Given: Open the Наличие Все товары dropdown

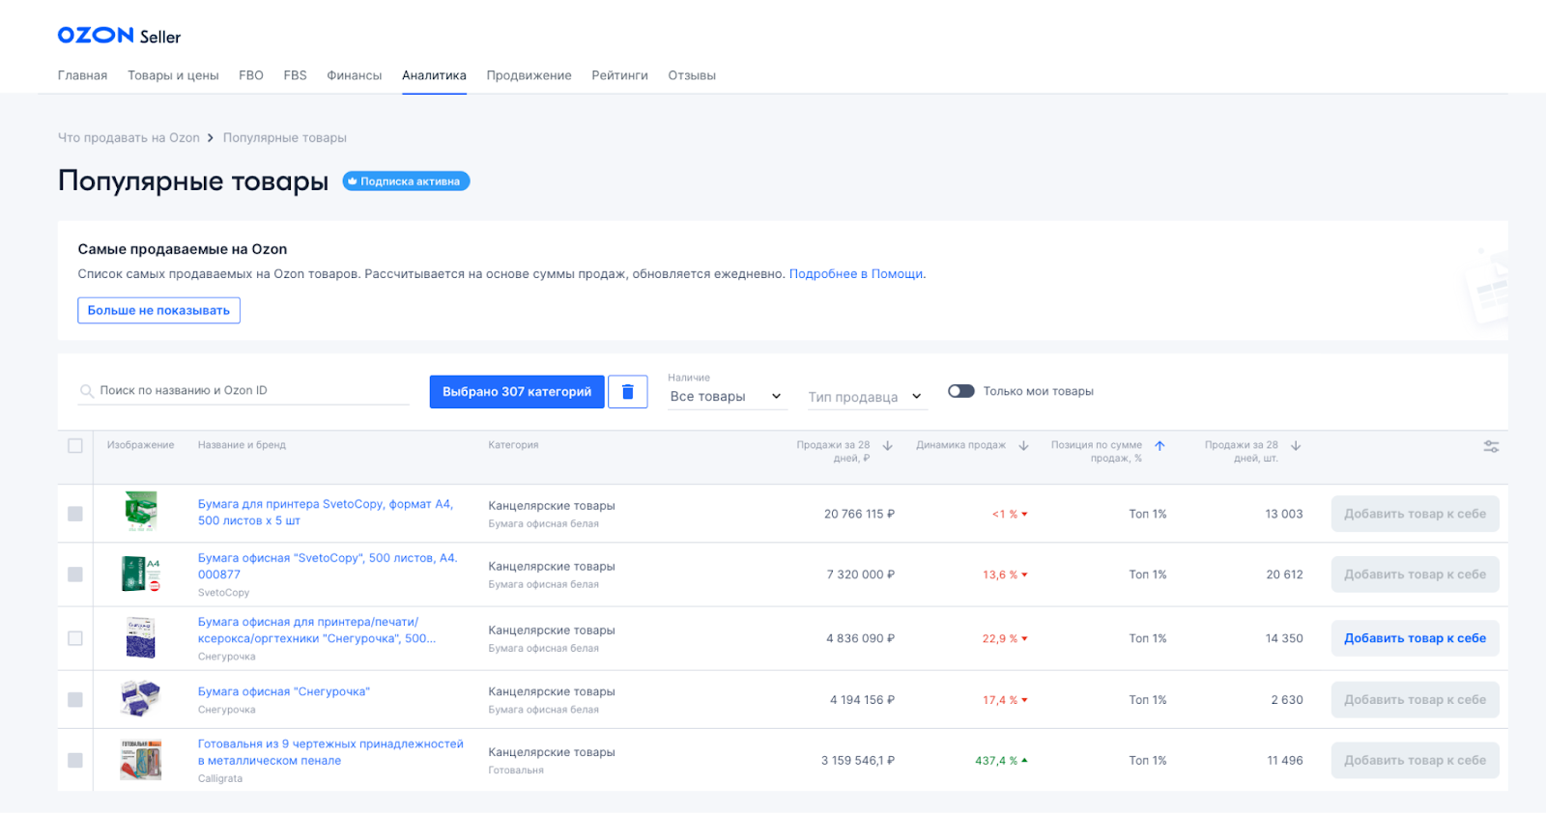Looking at the screenshot, I should [x=727, y=397].
